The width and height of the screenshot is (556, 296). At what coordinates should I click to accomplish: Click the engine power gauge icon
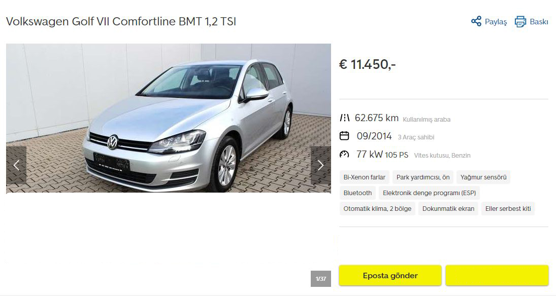click(344, 155)
